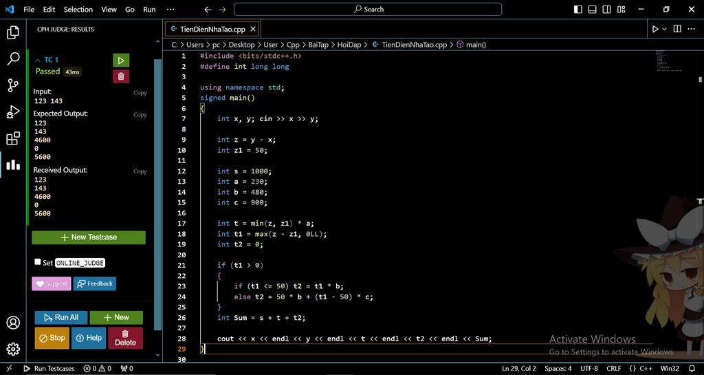This screenshot has height=375, width=704.
Task: Open the Source Control view
Action: [x=12, y=85]
